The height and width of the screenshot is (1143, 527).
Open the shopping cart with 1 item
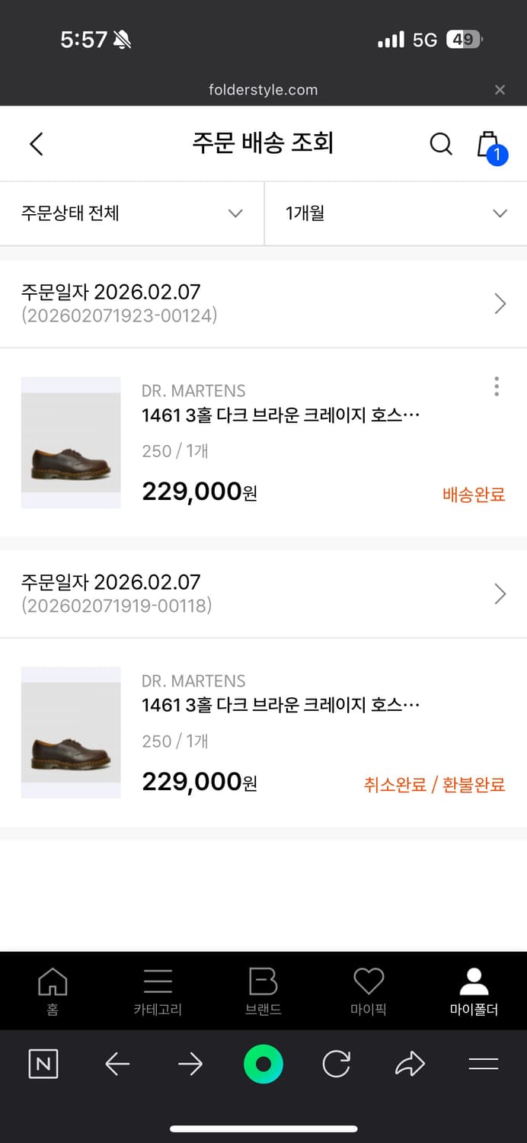point(487,143)
